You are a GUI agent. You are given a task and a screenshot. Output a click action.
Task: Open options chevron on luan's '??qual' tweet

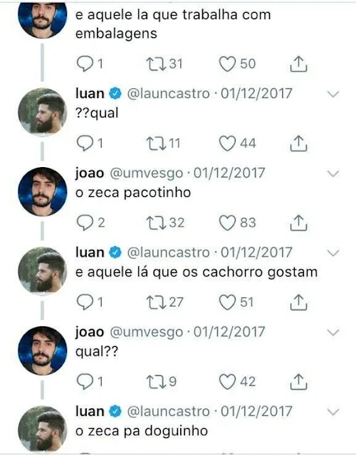tap(333, 94)
